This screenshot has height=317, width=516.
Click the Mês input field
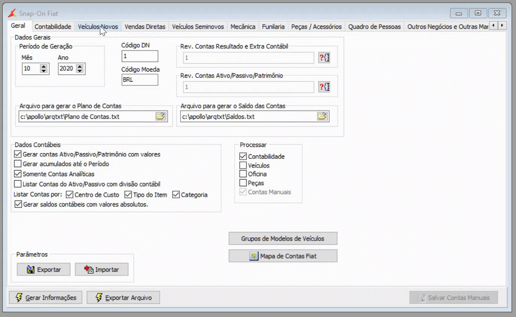(31, 69)
